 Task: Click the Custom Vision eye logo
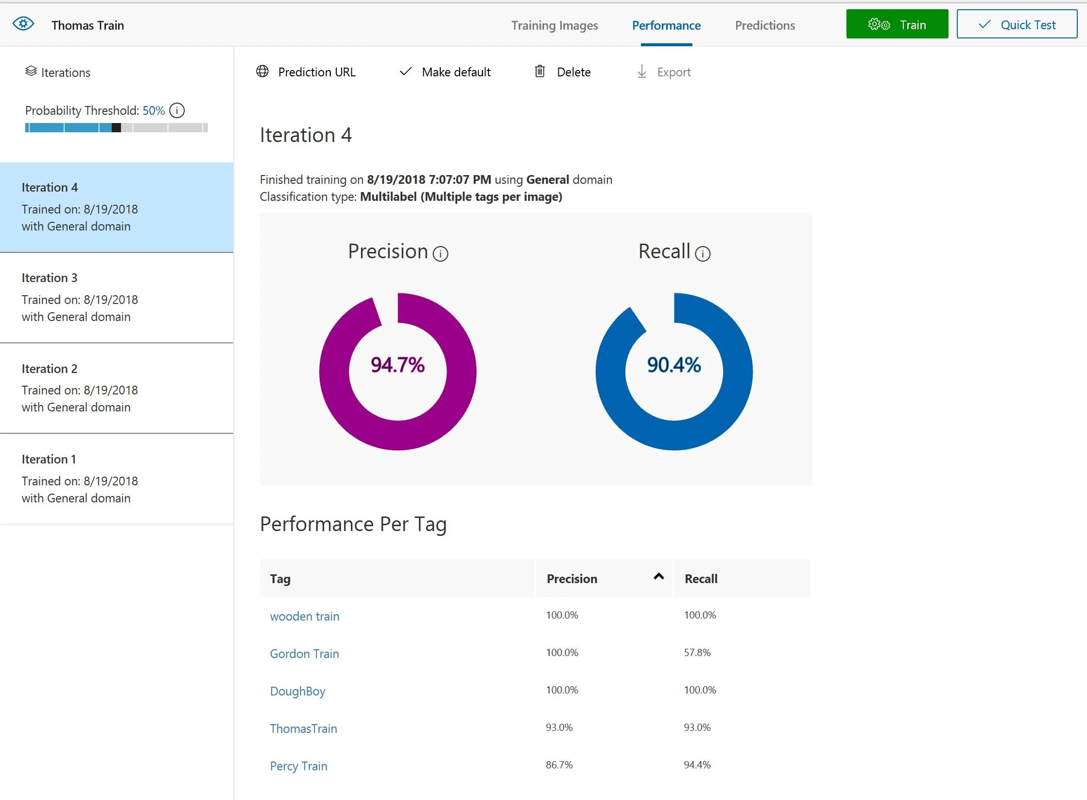coord(23,24)
